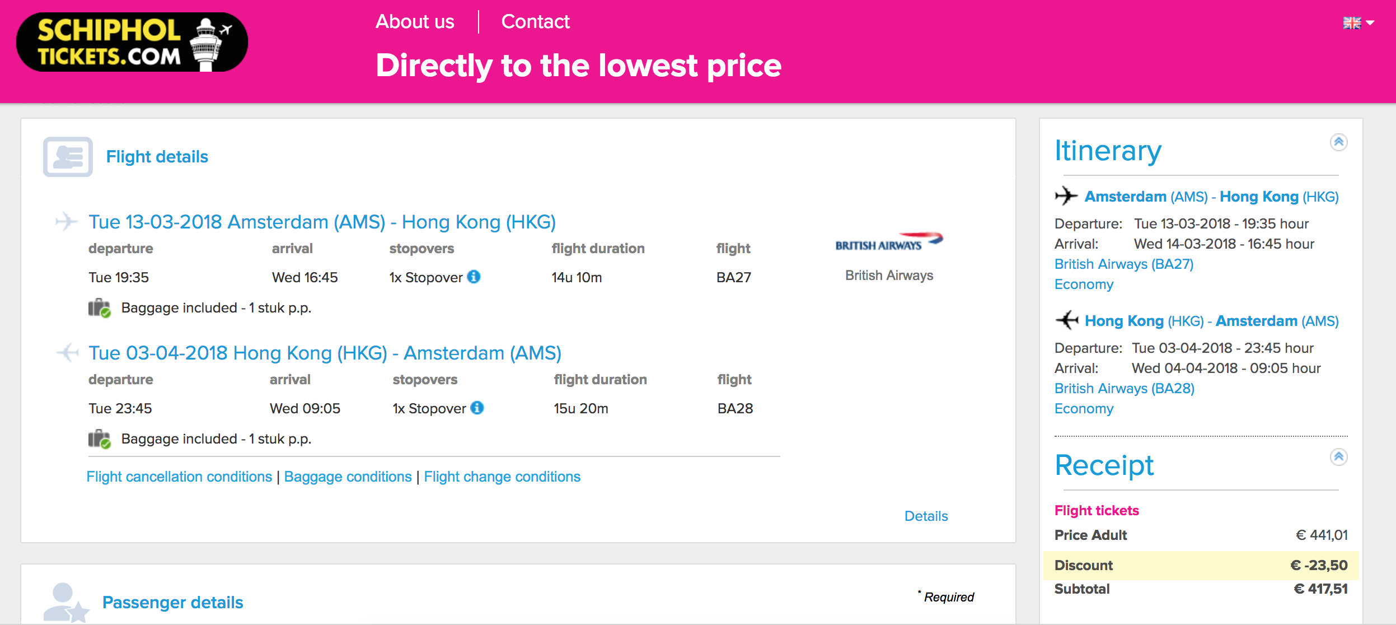Click the British Airways logo
This screenshot has width=1396, height=625.
pyautogui.click(x=888, y=242)
